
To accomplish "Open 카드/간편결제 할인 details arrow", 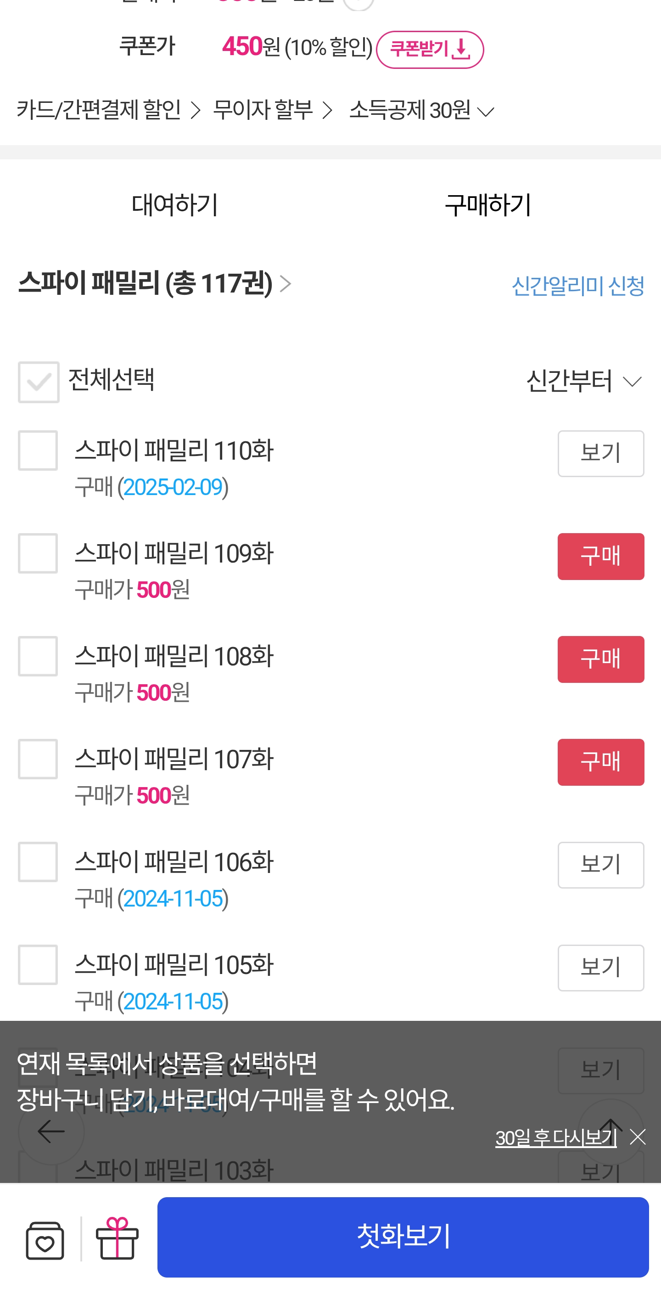I will (x=195, y=111).
